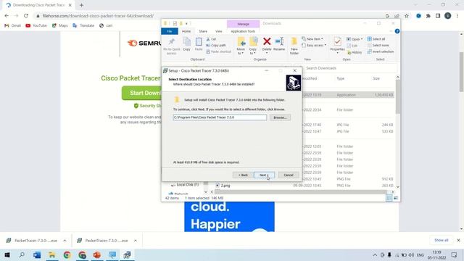Expand options for second PacketTracer download
Screen dimensions: 464x261
(x=136, y=241)
